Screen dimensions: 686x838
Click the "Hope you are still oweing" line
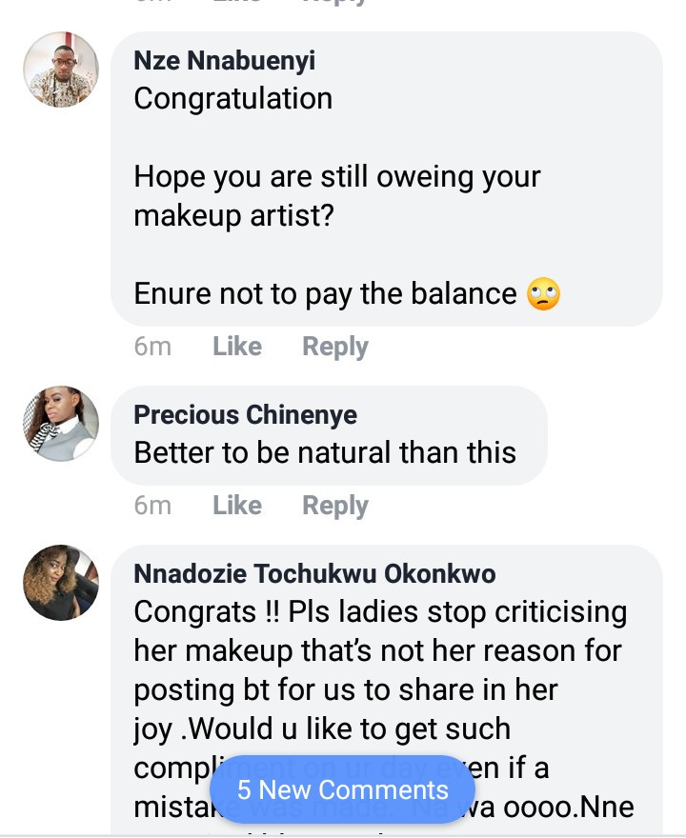click(337, 176)
